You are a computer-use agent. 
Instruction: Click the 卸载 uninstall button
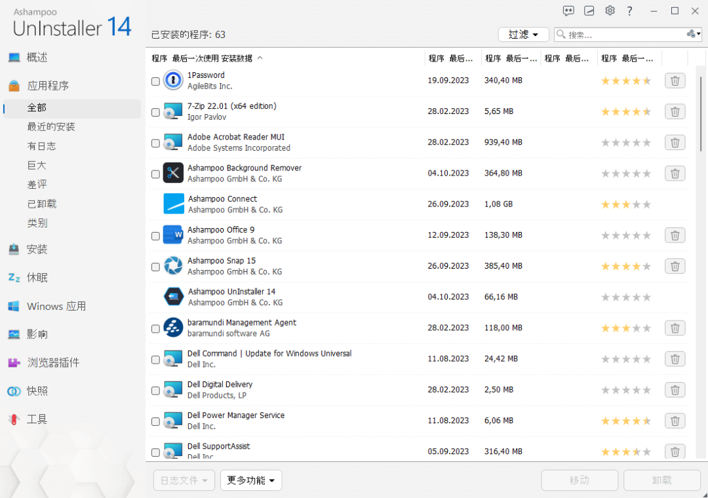[661, 480]
